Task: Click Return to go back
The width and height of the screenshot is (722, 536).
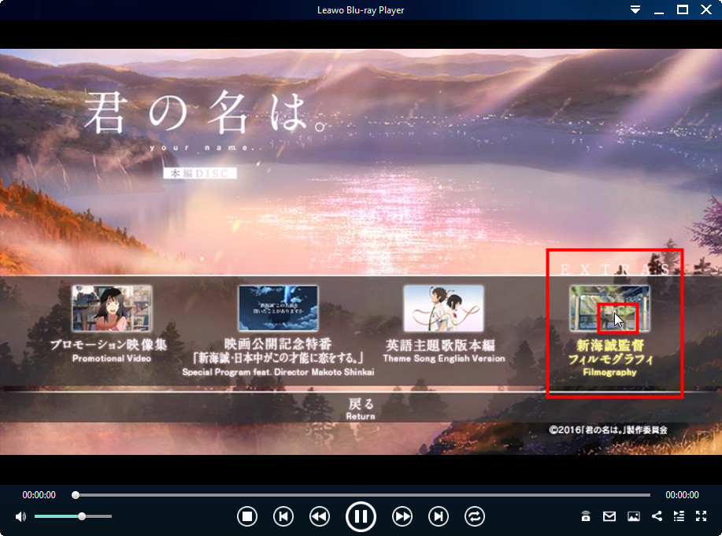Action: click(361, 408)
